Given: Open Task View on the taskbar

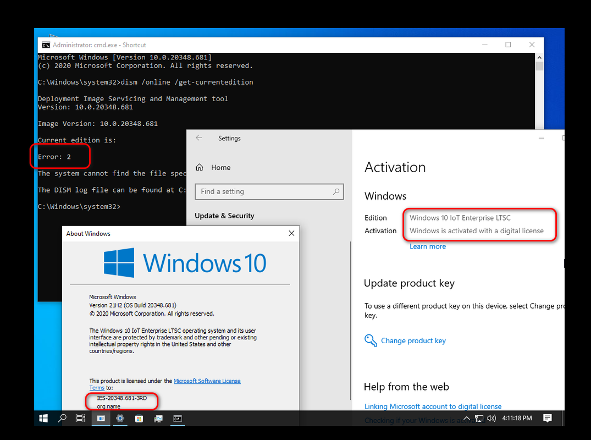Looking at the screenshot, I should click(81, 418).
